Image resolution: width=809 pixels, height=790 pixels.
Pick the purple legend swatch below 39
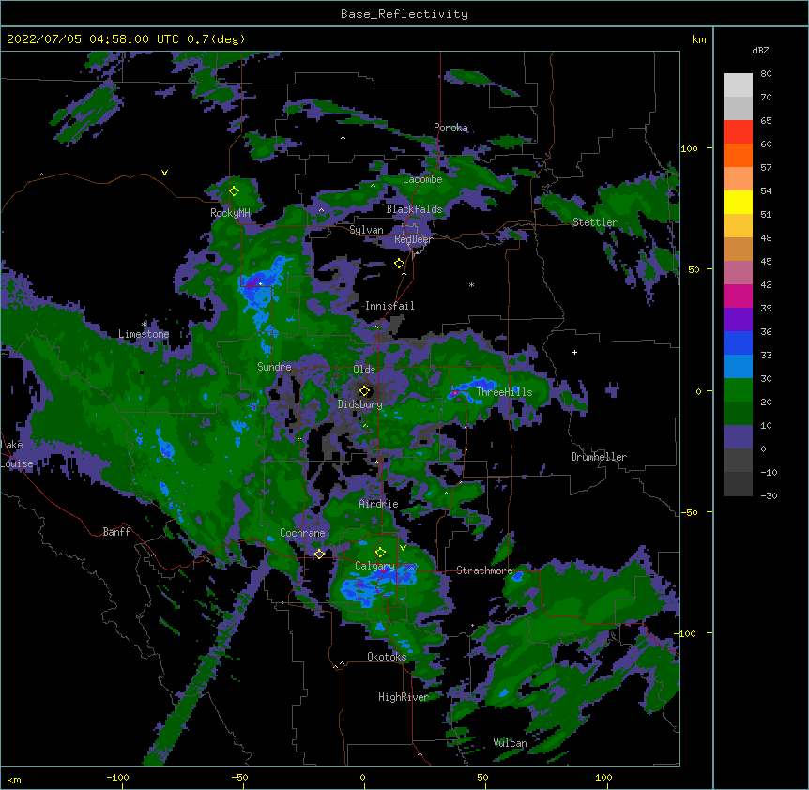[x=738, y=319]
